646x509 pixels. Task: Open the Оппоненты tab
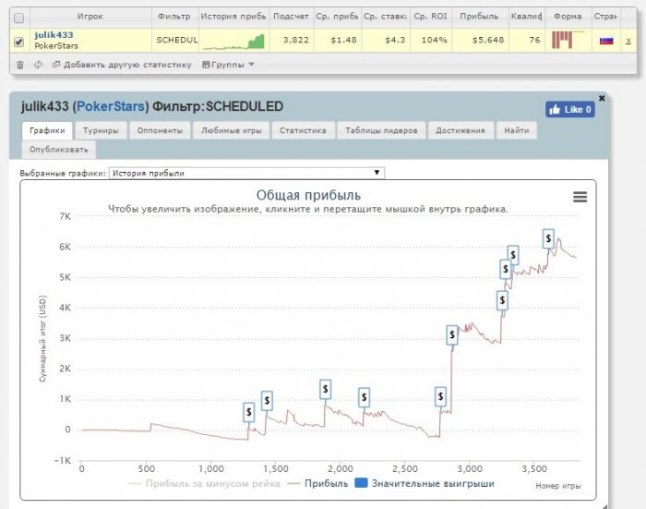[x=160, y=130]
